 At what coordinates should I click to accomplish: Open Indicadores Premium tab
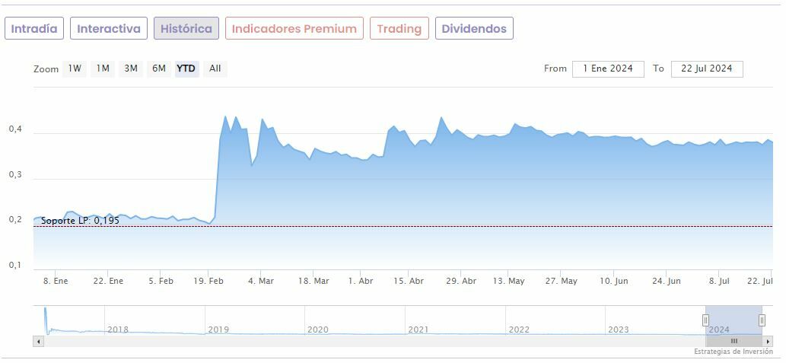pos(294,29)
